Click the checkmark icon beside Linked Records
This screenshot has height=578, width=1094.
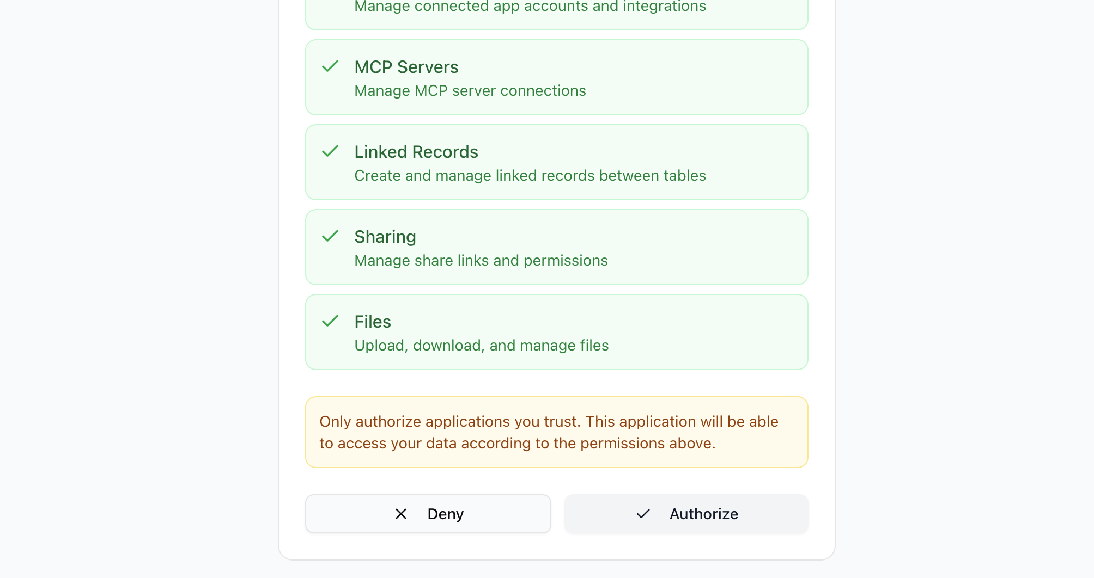click(x=330, y=151)
